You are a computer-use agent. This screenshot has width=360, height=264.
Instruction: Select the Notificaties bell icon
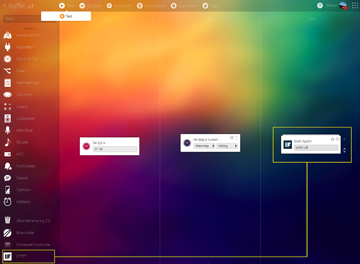click(x=7, y=166)
